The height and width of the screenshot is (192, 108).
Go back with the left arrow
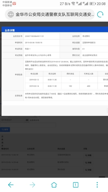pyautogui.click(x=11, y=185)
